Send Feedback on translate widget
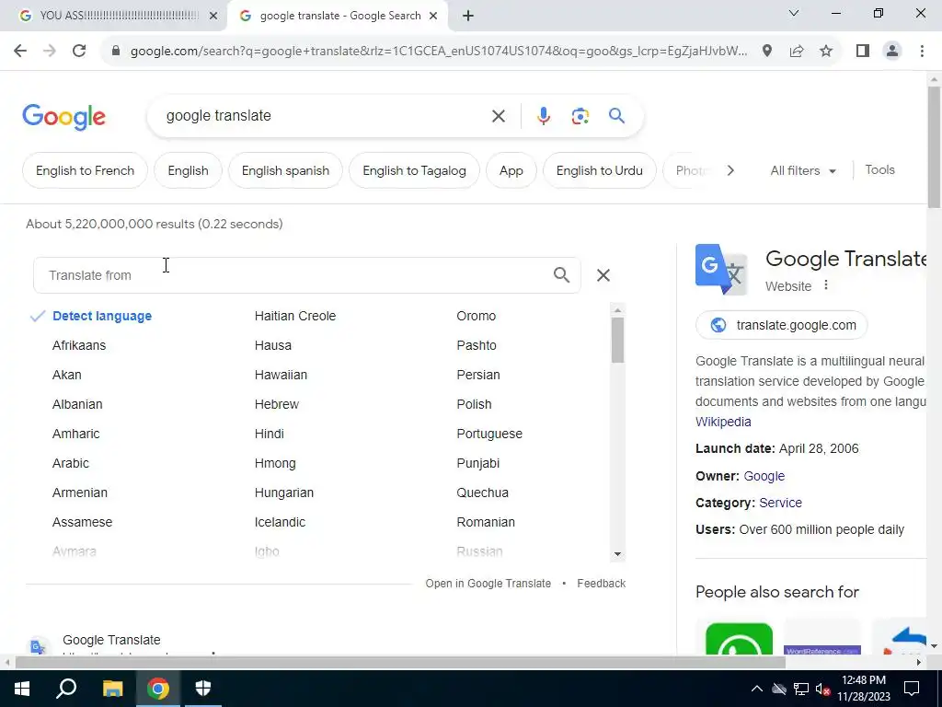Image resolution: width=942 pixels, height=707 pixels. [x=602, y=584]
